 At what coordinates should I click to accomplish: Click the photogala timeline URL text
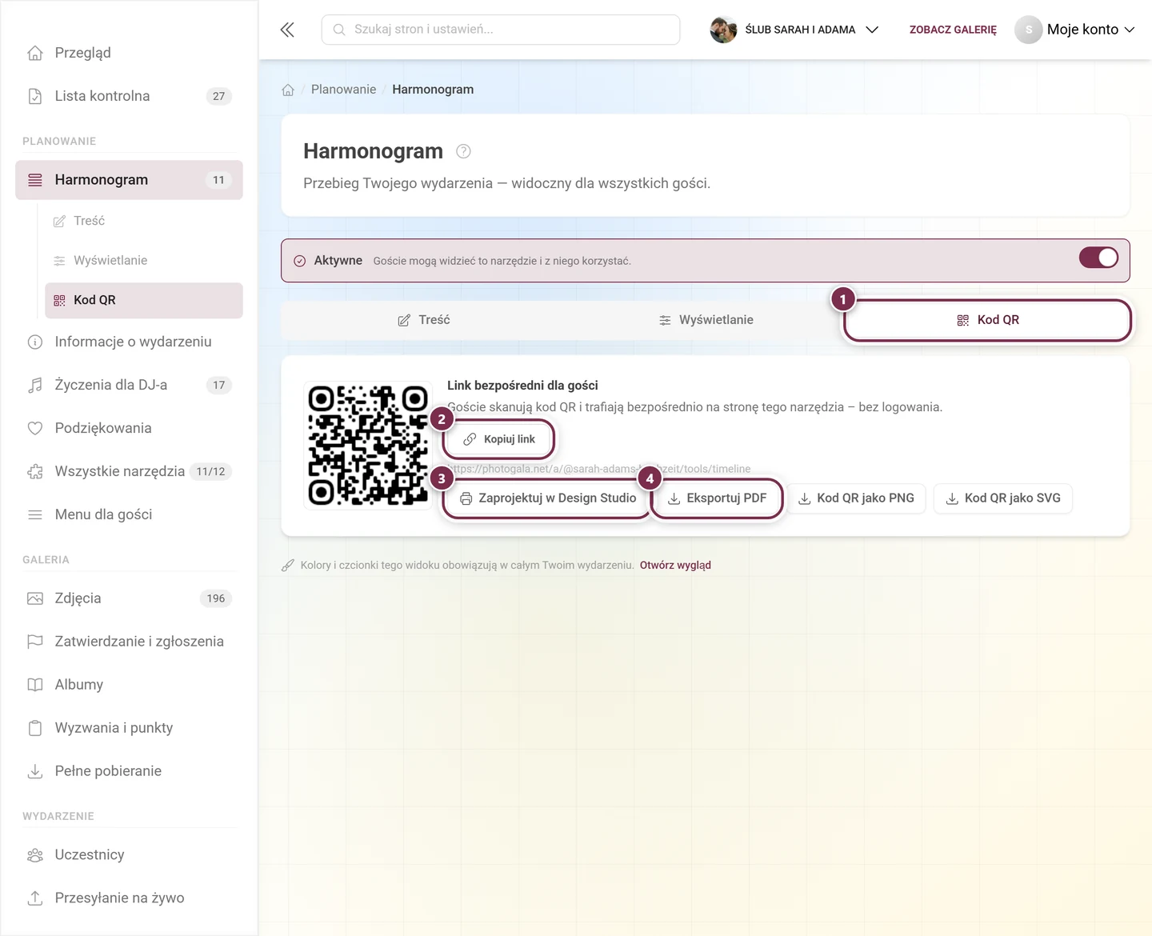(599, 469)
